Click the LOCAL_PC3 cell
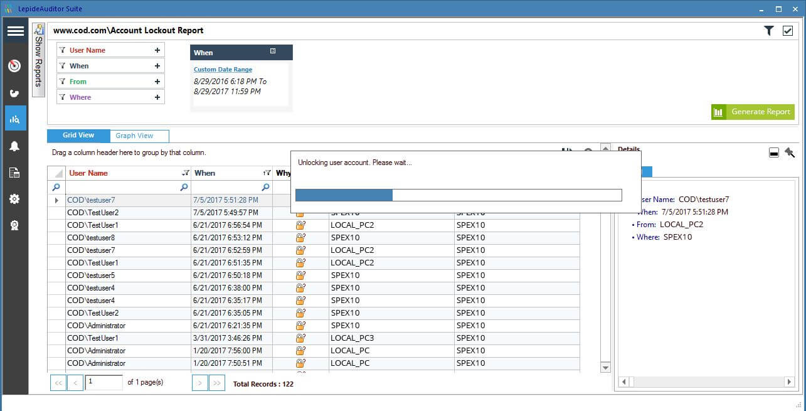This screenshot has height=411, width=806. point(391,338)
